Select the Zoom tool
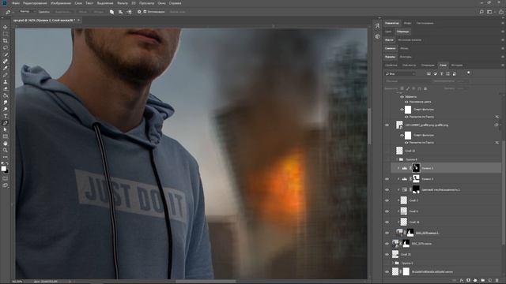This screenshot has width=506, height=284. tap(6, 150)
